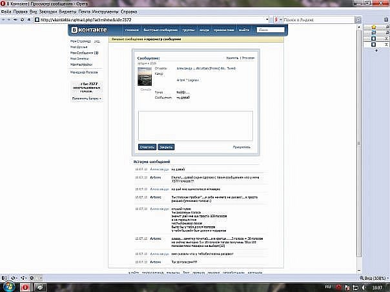Click the Закрыть button
Viewport: 390px width, 292px height.
coord(166,147)
